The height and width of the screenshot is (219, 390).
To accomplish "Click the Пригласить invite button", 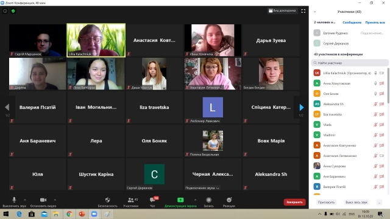I will 326,203.
